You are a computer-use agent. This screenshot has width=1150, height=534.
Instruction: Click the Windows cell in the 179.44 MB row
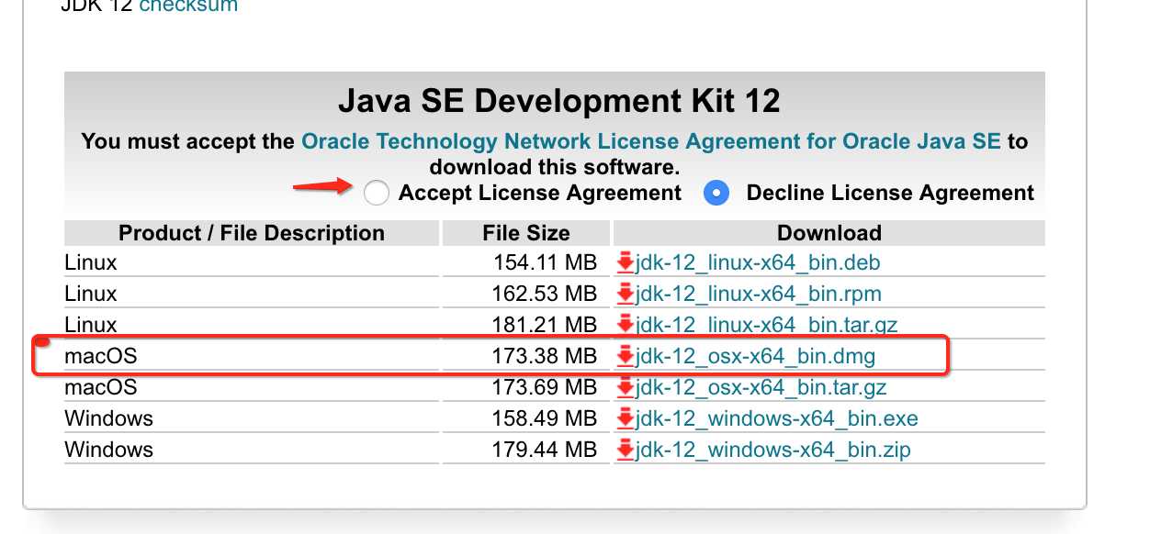point(252,450)
